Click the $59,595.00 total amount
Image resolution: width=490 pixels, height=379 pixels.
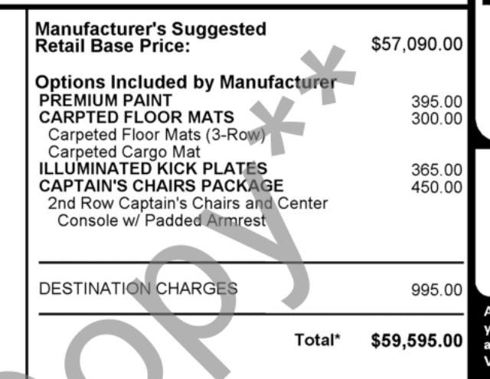pos(416,341)
